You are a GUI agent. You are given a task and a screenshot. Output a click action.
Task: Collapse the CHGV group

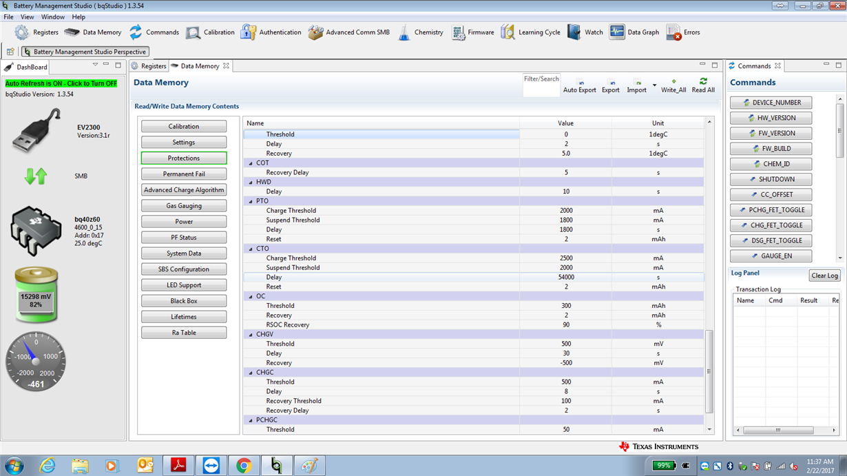click(251, 334)
